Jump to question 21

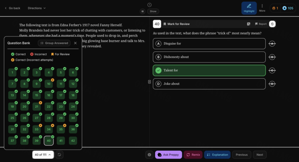[37, 106]
